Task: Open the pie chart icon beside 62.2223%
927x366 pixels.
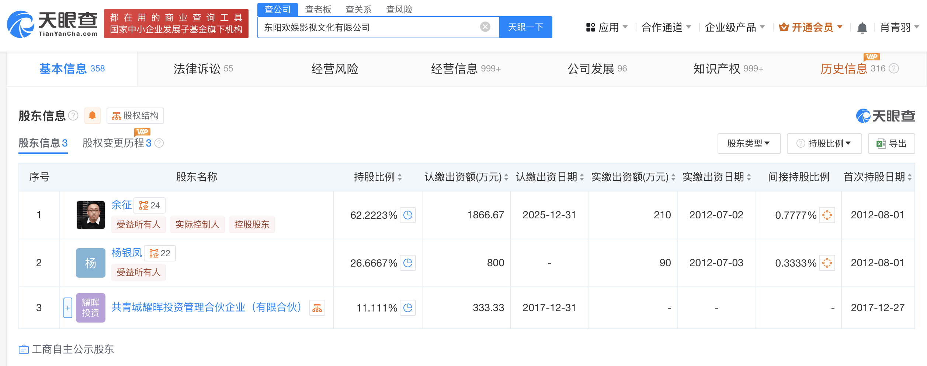Action: (408, 215)
